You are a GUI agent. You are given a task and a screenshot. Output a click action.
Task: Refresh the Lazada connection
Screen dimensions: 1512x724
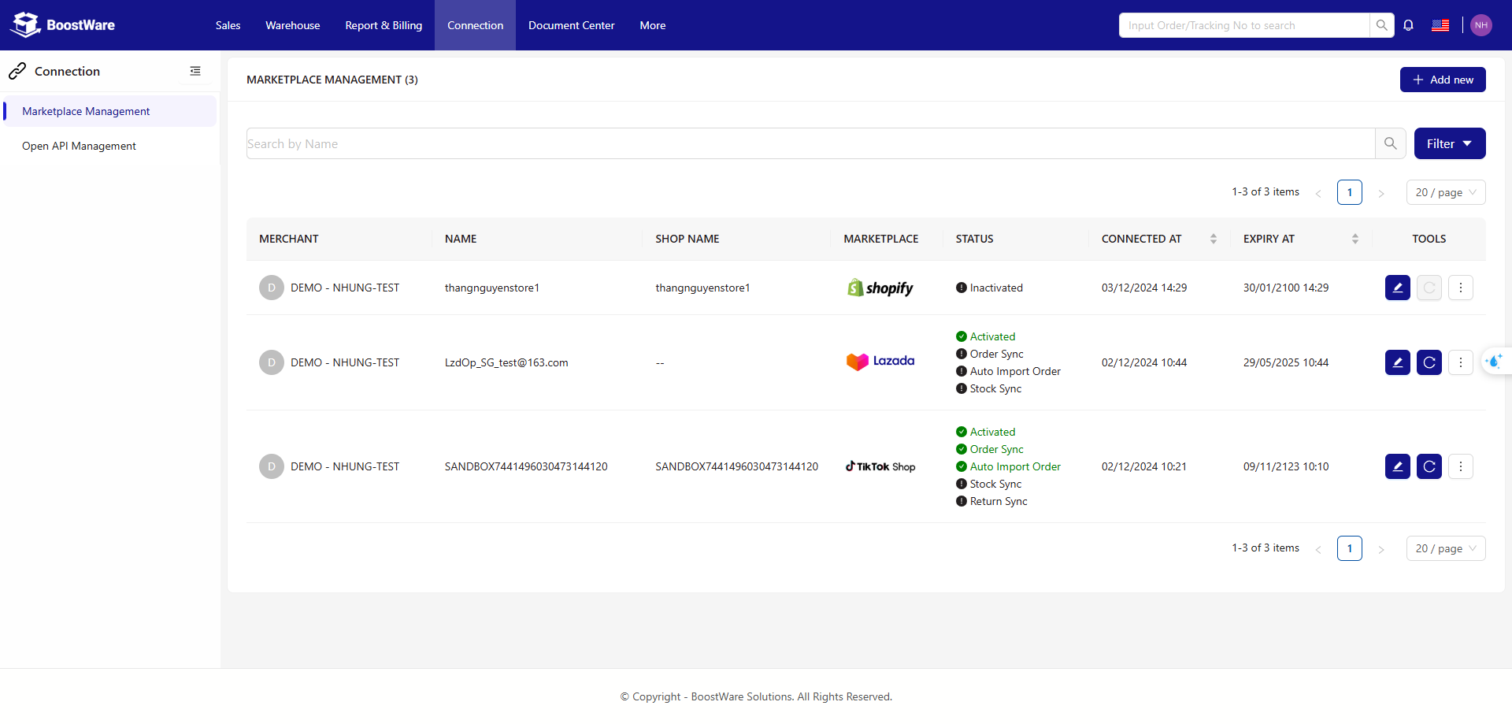coord(1429,362)
